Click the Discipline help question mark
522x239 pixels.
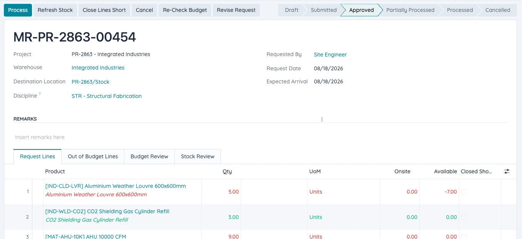point(40,94)
